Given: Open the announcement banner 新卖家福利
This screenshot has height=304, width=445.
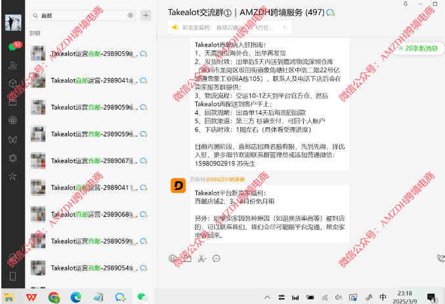Looking at the screenshot, I should point(230,28).
